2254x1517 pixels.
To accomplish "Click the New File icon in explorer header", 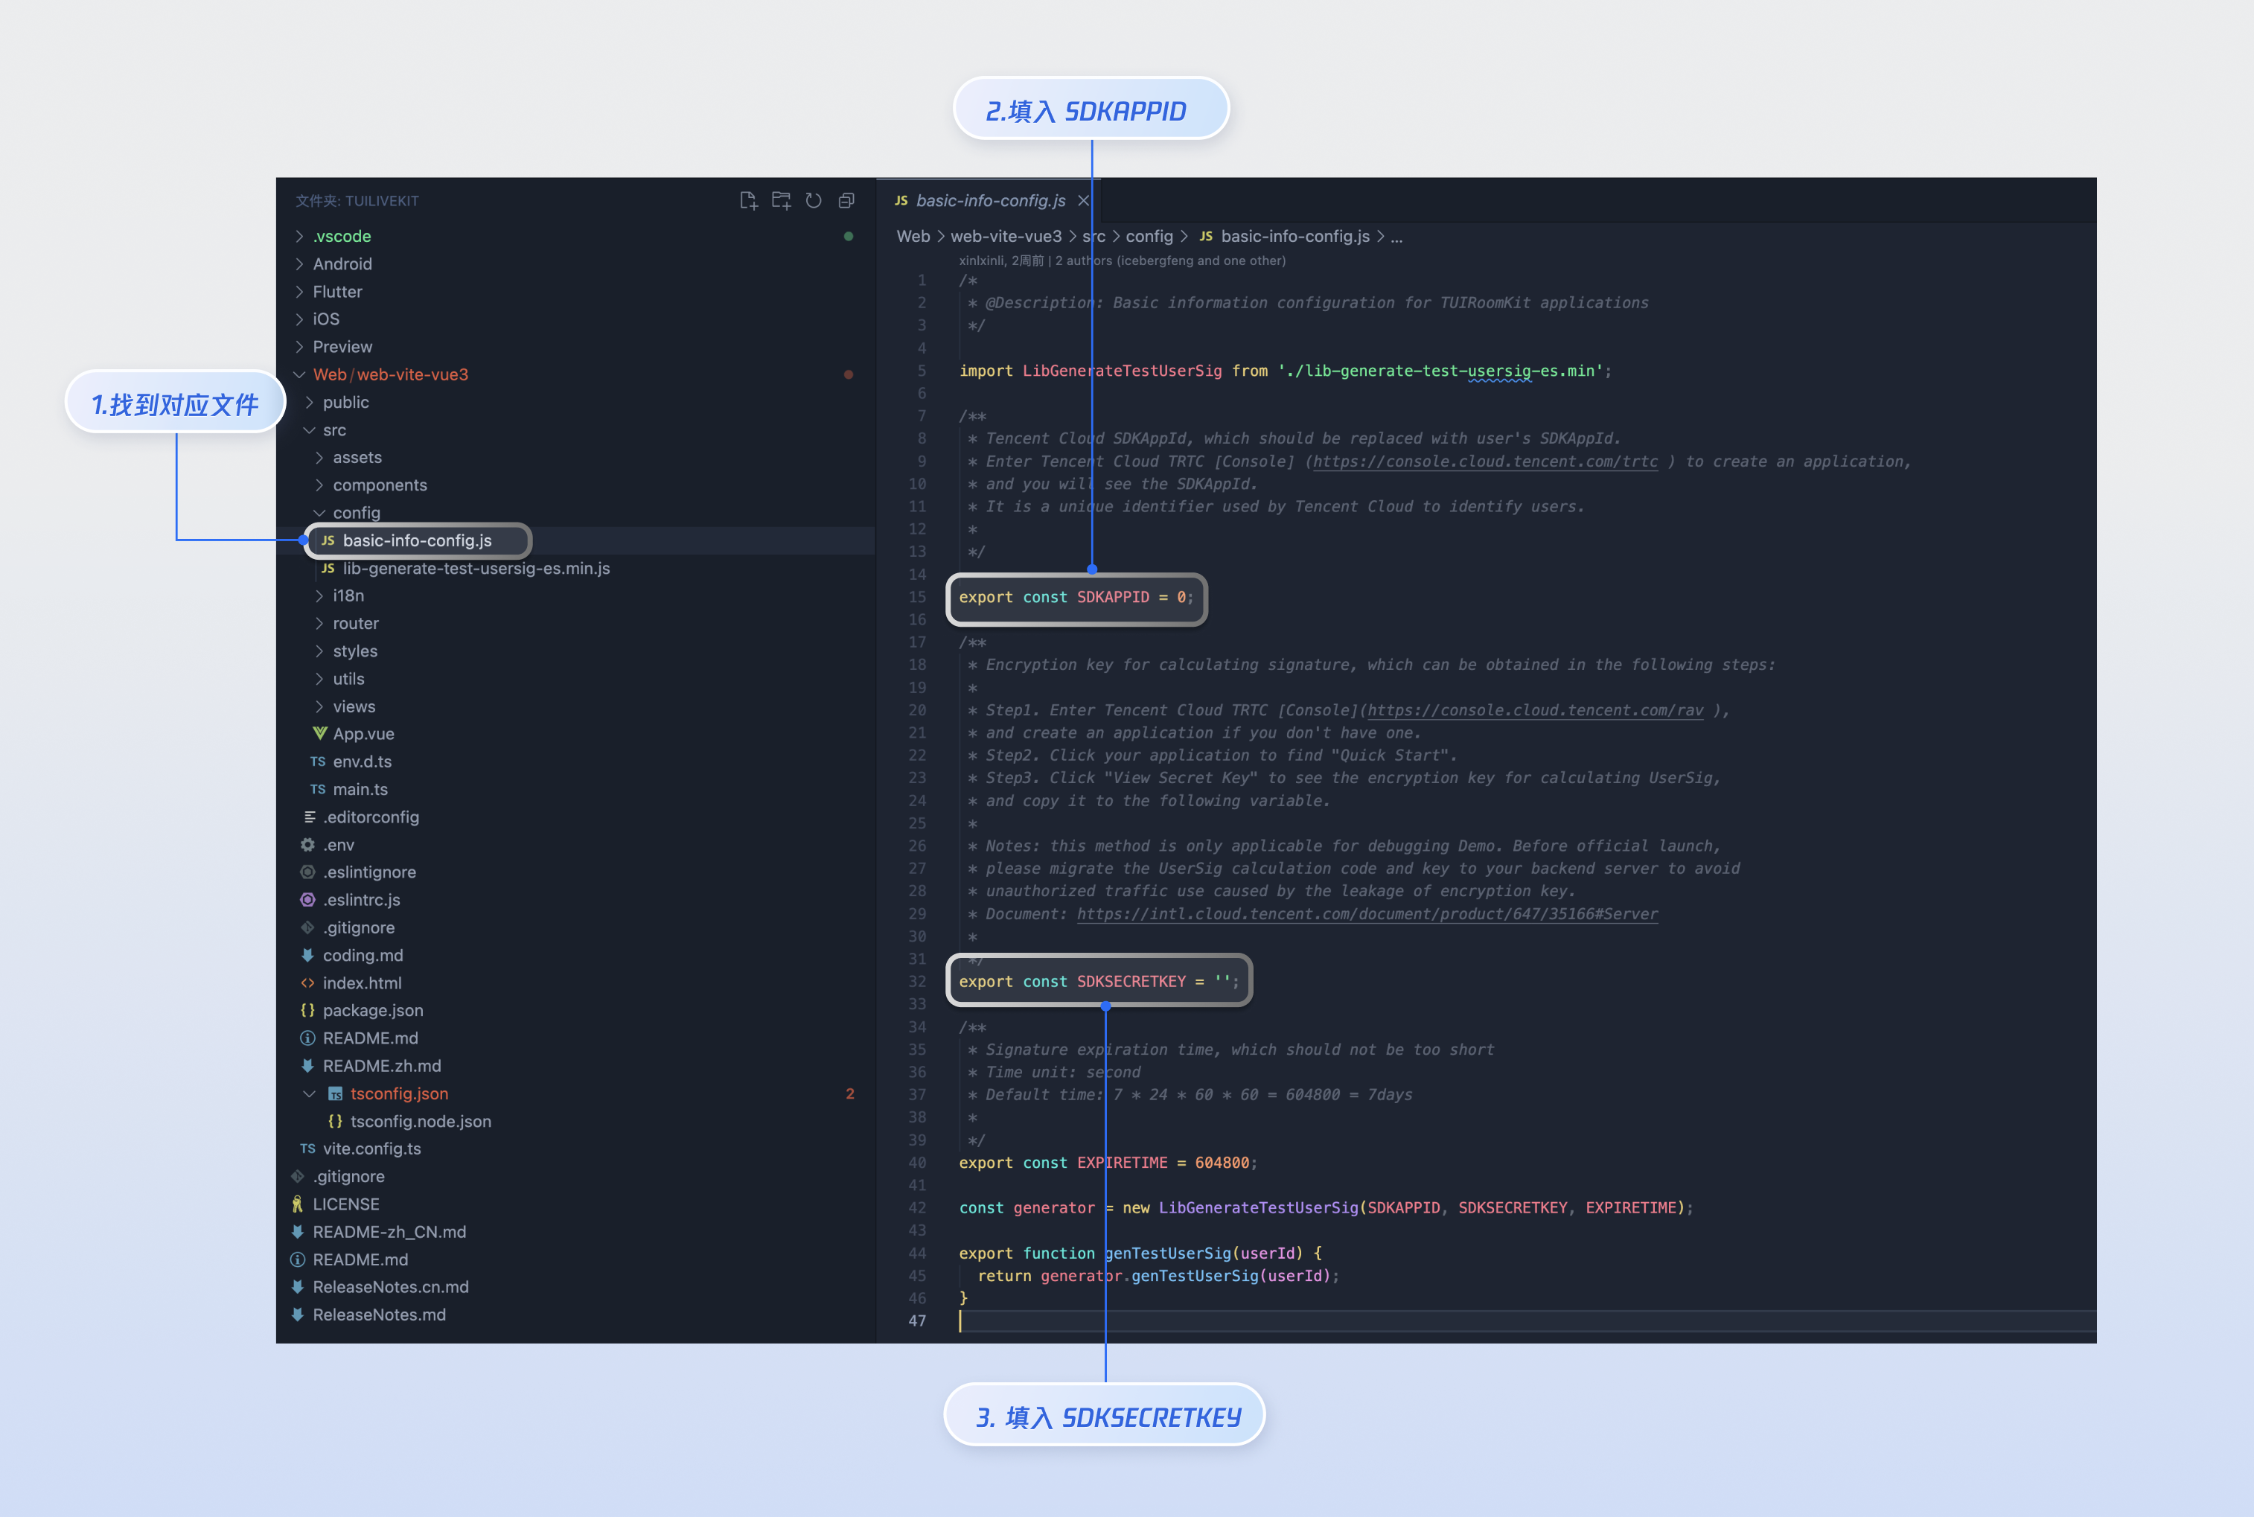I will [748, 200].
